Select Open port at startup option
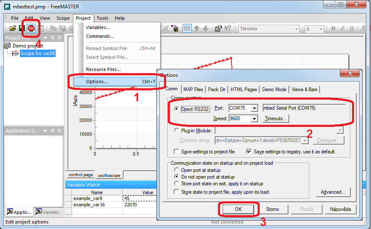 [177, 170]
